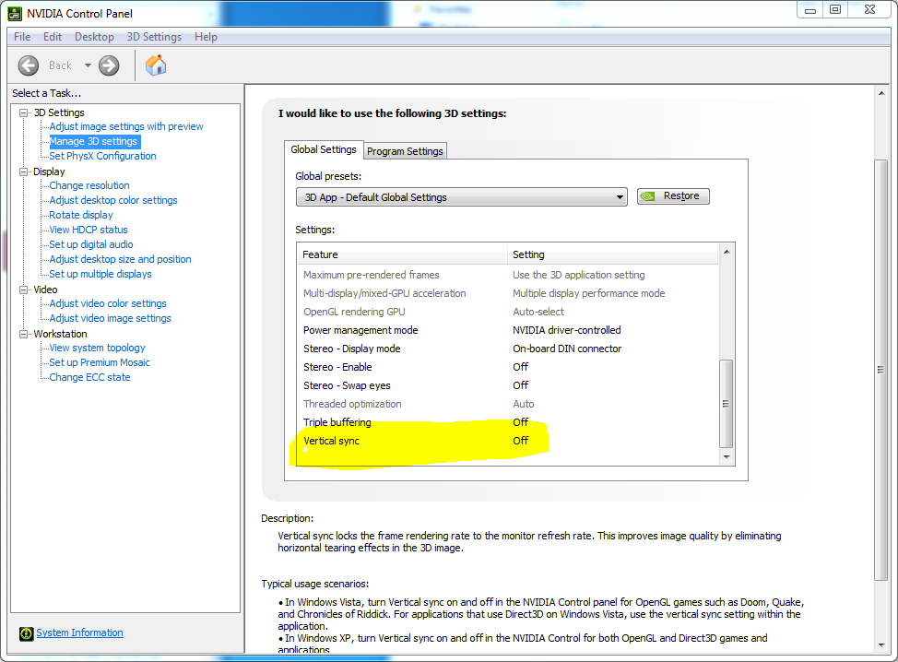Select the Triple buffering feature row

(508, 422)
